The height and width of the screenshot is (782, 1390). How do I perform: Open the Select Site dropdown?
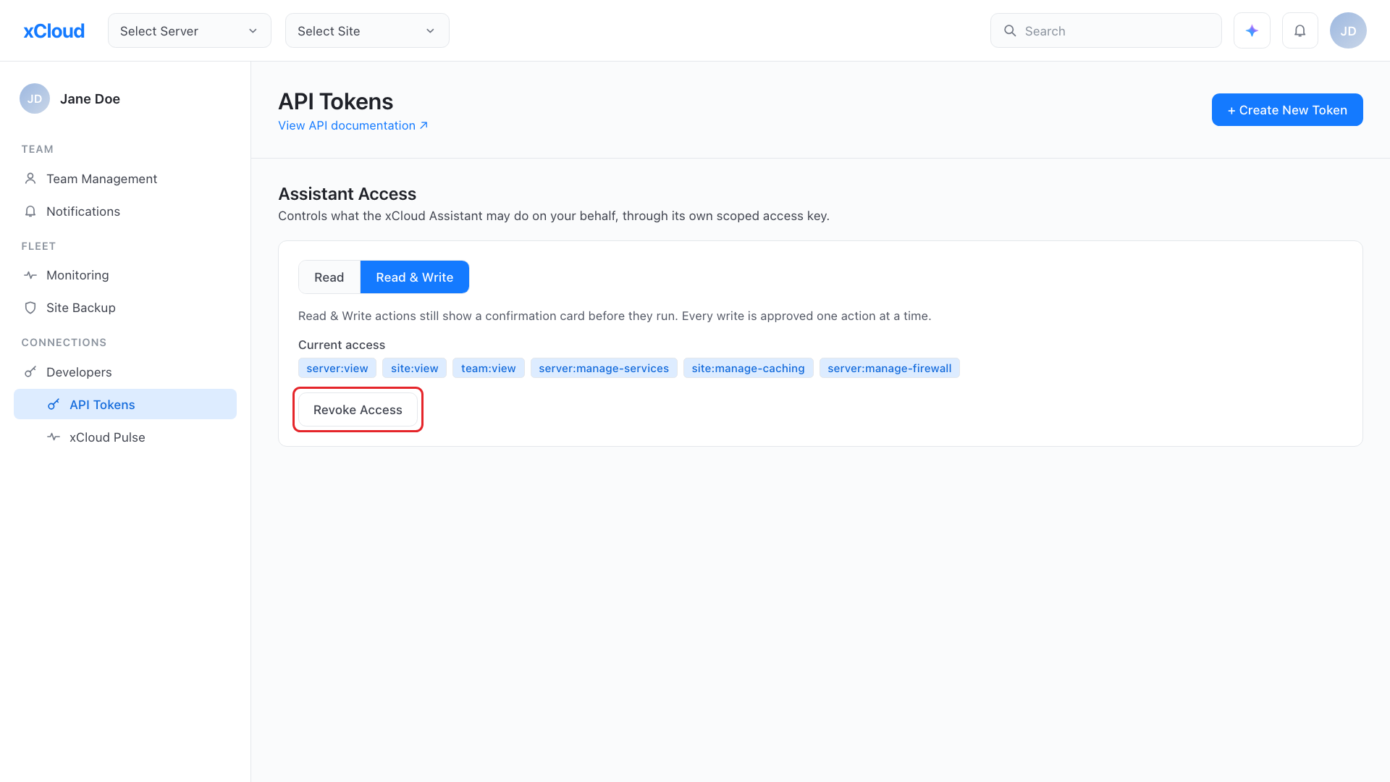pos(367,30)
